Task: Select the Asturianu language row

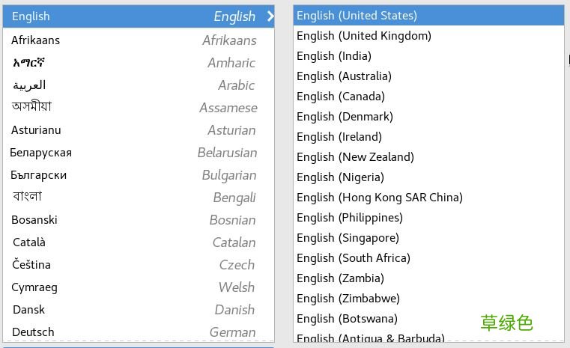Action: pos(139,130)
